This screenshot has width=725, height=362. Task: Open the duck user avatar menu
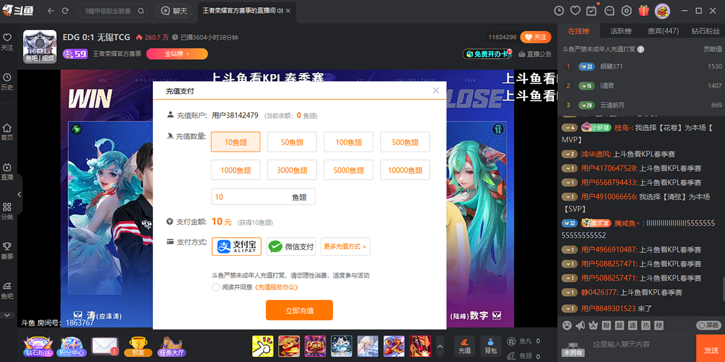coord(663,11)
